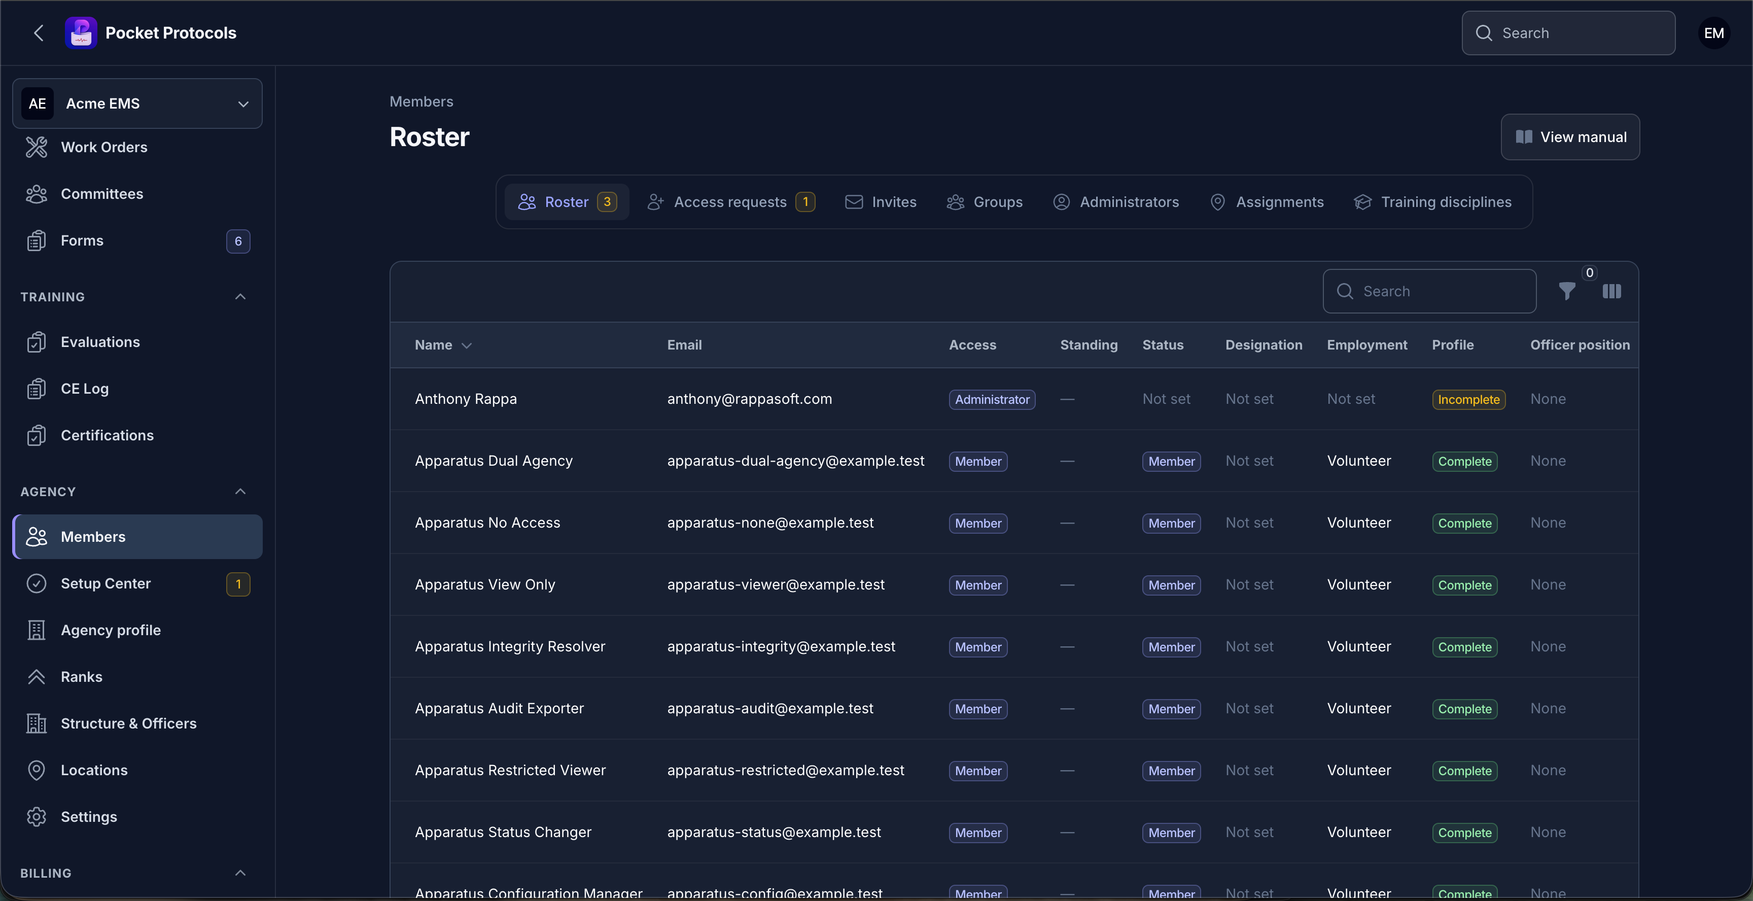Click email anthony@rappasoft.com

(x=750, y=399)
